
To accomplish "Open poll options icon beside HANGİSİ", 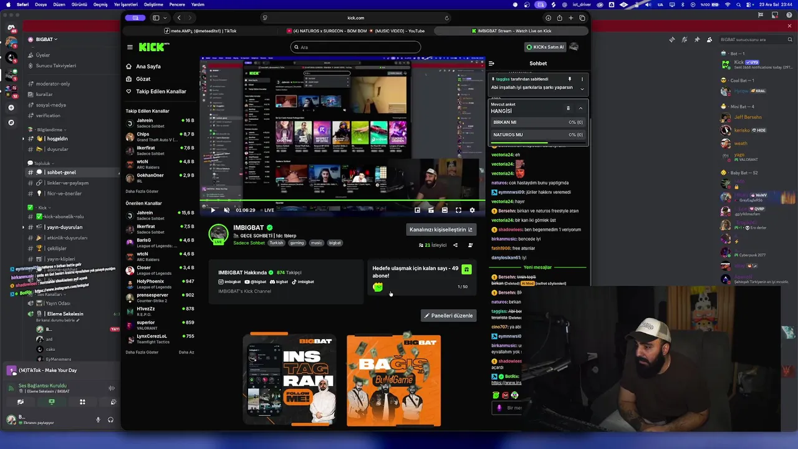I will pos(568,108).
